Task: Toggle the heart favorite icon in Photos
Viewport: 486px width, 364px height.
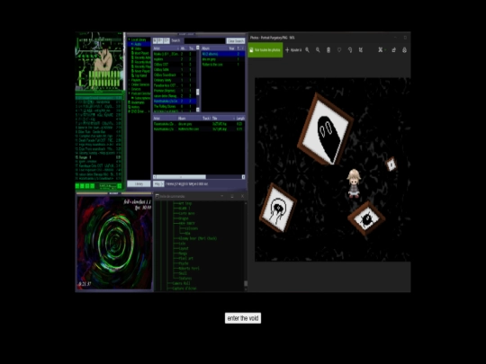Action: coord(339,49)
